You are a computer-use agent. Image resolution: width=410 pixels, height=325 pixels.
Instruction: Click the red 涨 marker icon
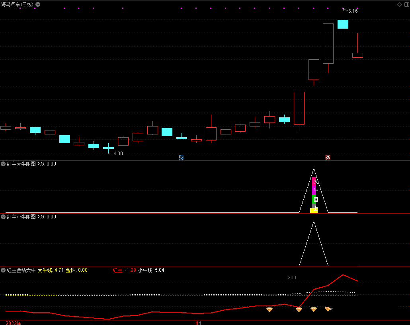coord(328,157)
